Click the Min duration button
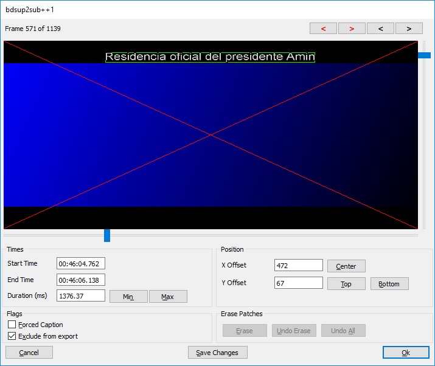 click(x=128, y=297)
